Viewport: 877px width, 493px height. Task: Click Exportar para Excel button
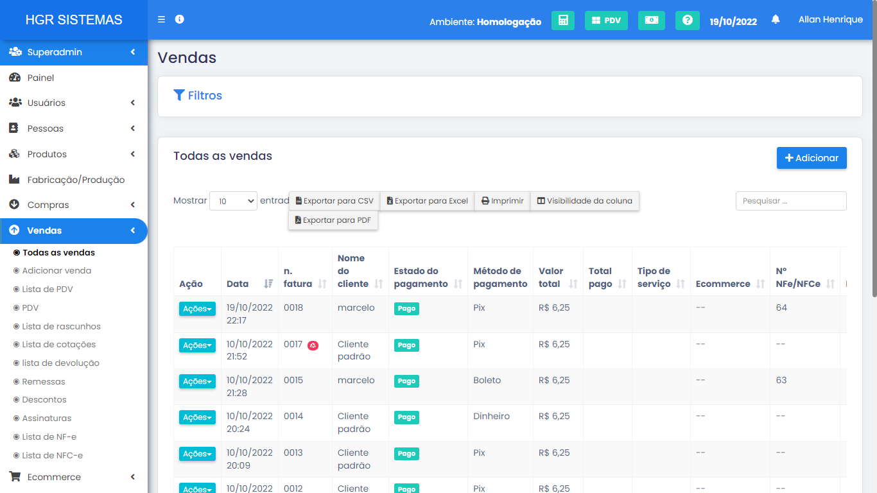coord(427,201)
